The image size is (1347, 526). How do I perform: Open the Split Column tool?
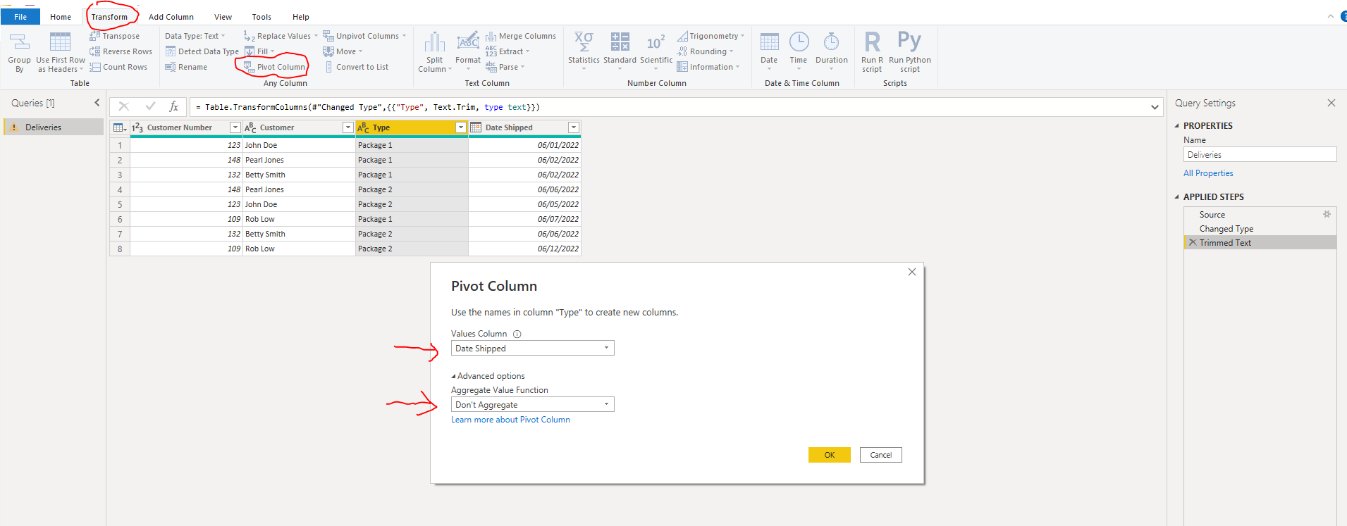435,53
